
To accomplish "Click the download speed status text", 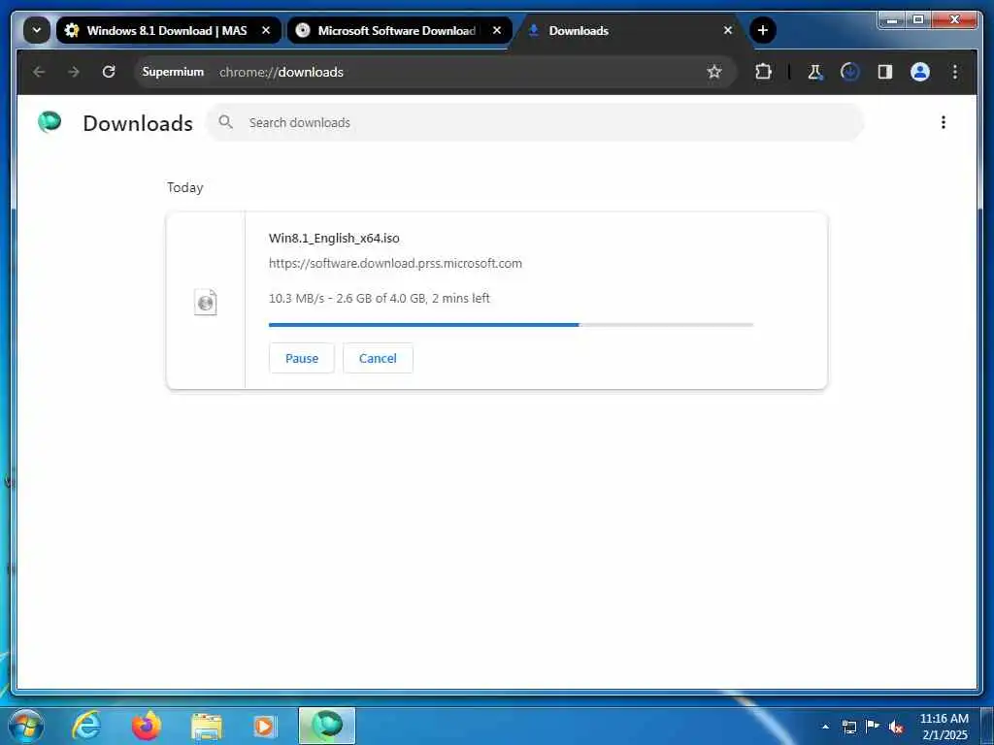I will coord(380,298).
